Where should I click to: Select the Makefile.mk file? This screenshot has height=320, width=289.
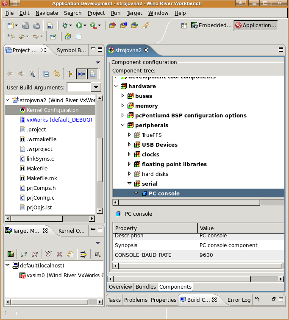point(42,178)
